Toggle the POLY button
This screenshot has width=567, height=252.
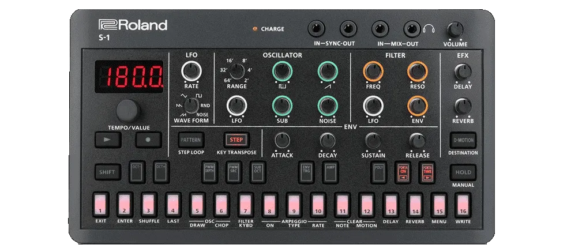point(378,172)
